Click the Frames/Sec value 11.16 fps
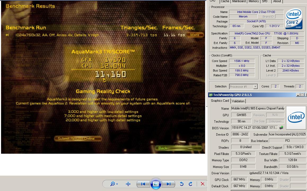 pyautogui.click(x=174, y=35)
